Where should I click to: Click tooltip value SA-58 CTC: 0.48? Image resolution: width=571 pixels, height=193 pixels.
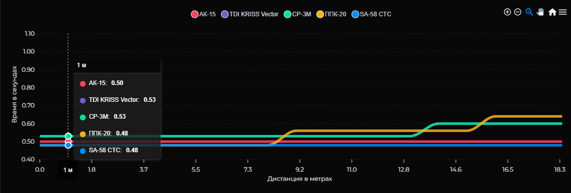[109, 150]
